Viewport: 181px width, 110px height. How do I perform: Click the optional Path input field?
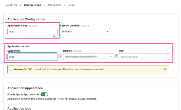pos(144,57)
